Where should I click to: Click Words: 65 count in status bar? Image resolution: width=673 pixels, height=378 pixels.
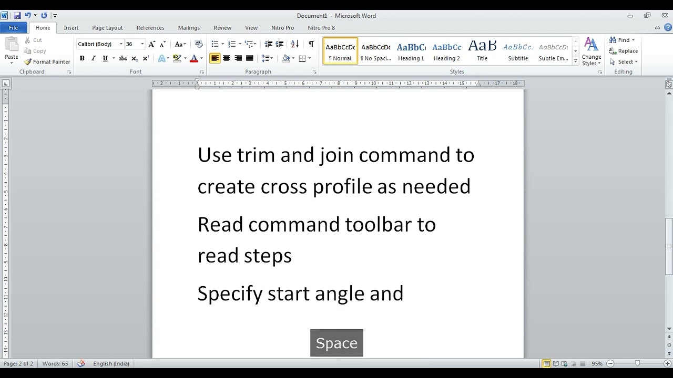(x=55, y=363)
